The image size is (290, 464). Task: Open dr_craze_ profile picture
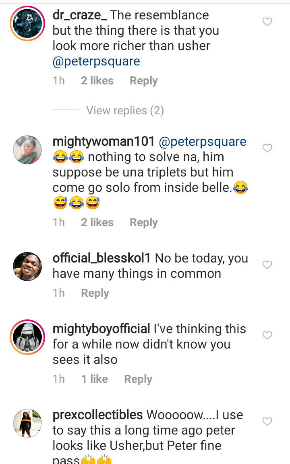pyautogui.click(x=27, y=24)
